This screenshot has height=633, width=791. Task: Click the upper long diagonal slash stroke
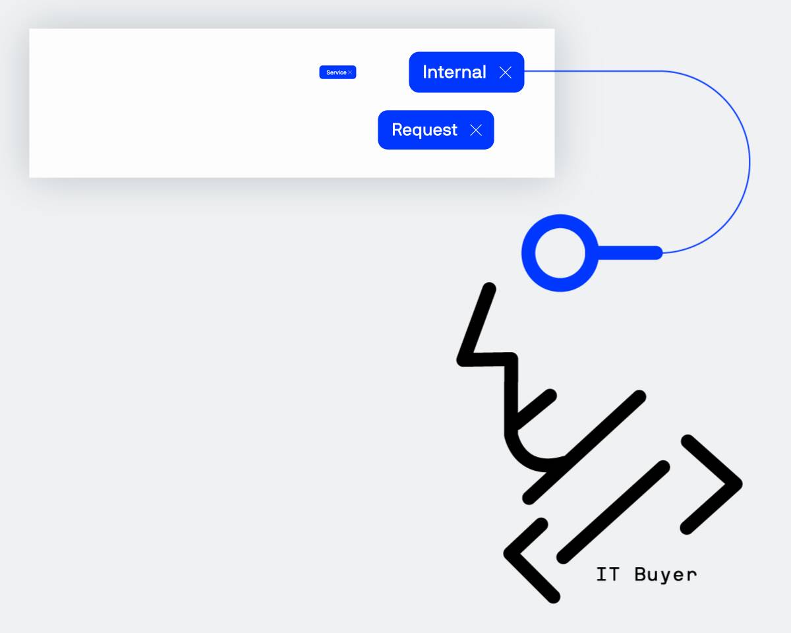coord(587,445)
